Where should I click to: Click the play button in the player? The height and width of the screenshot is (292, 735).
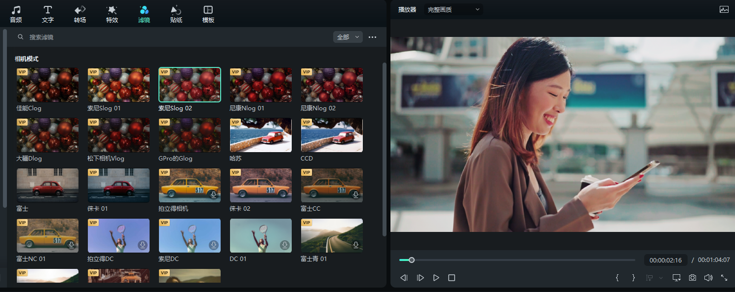pos(436,278)
